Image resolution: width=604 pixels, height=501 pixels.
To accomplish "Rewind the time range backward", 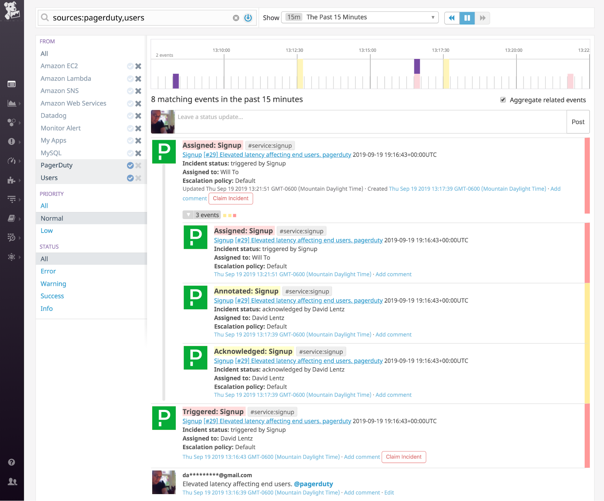I will pos(452,18).
